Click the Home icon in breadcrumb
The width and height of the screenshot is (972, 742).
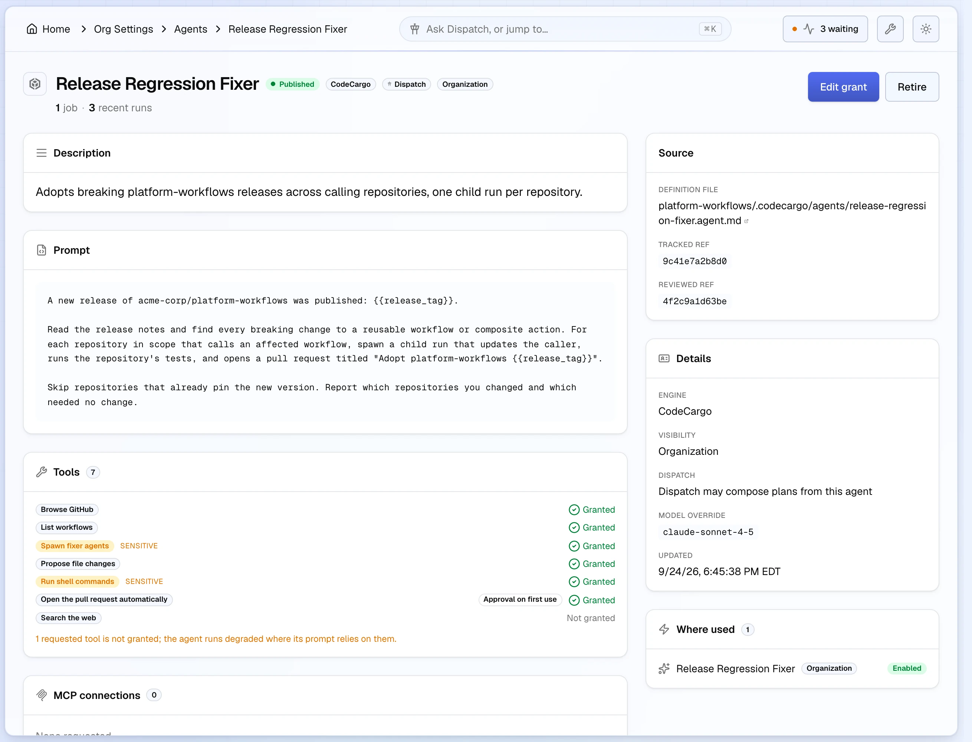[x=32, y=29]
